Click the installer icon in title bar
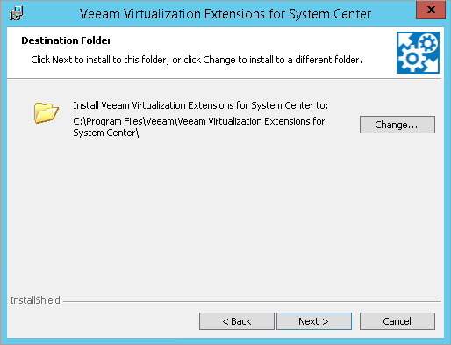451x345 pixels. [16, 13]
